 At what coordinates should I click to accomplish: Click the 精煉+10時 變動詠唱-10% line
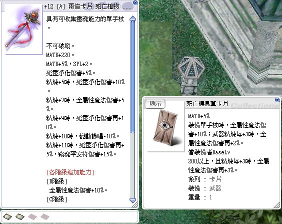[x=83, y=136]
